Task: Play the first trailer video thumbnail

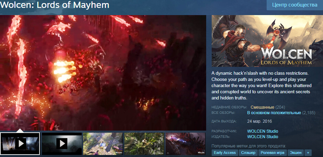Action: 20,143
